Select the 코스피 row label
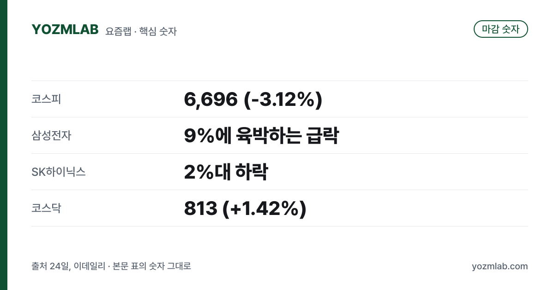The height and width of the screenshot is (290, 554). pyautogui.click(x=46, y=99)
